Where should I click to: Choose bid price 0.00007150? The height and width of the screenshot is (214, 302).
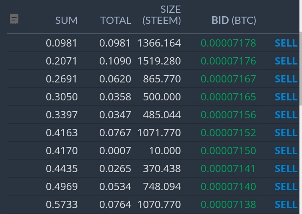pos(228,150)
